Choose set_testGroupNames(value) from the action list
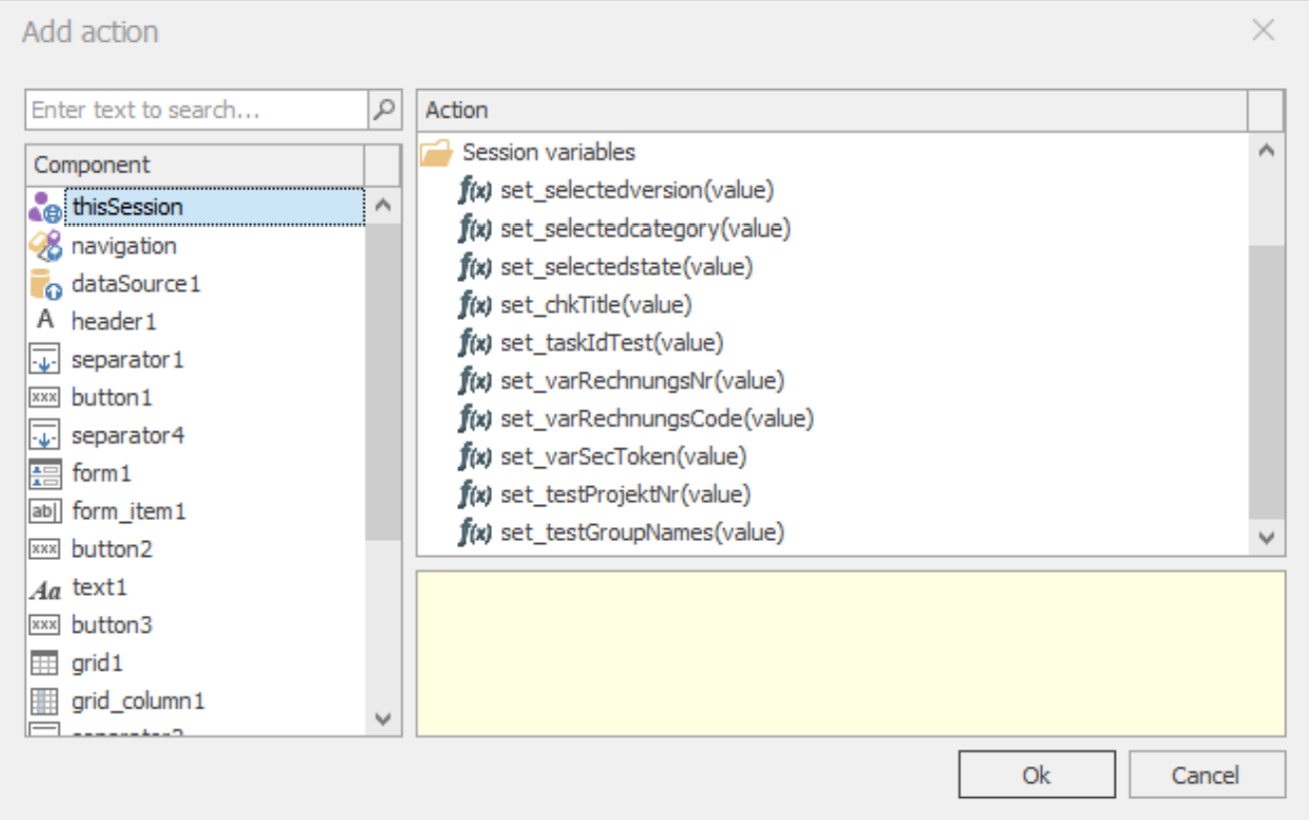This screenshot has height=820, width=1309. (642, 533)
